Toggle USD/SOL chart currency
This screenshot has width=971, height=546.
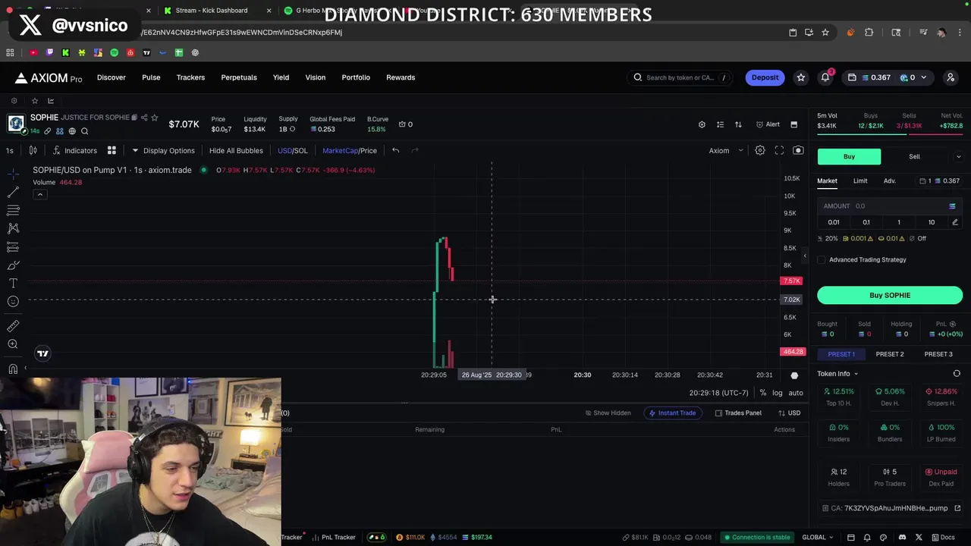[x=292, y=150]
